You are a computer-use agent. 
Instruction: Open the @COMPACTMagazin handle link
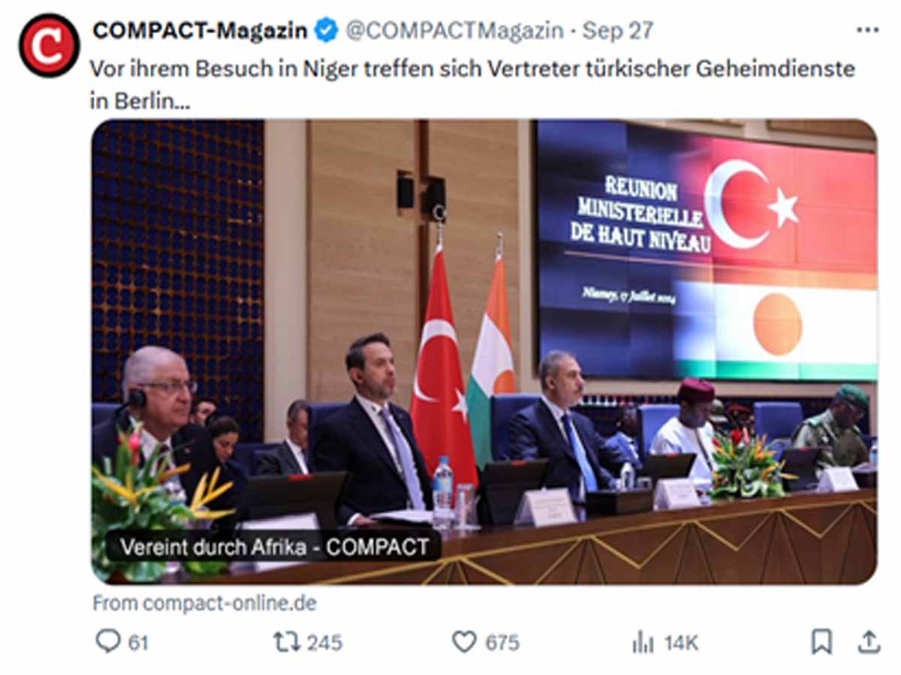click(454, 31)
